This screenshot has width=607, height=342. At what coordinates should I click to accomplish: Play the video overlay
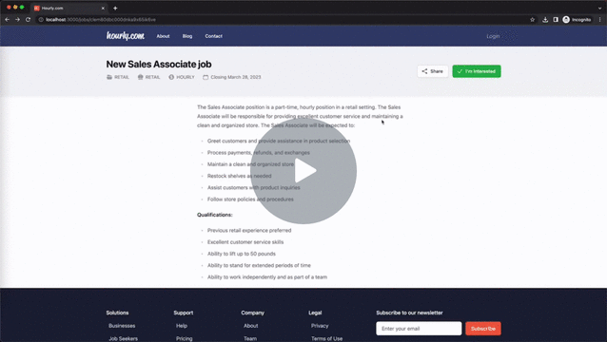click(303, 170)
